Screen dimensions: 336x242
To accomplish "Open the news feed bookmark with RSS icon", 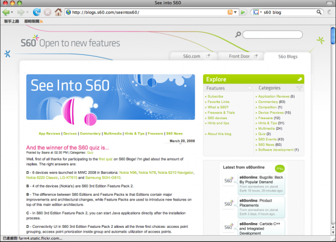I will (34, 21).
